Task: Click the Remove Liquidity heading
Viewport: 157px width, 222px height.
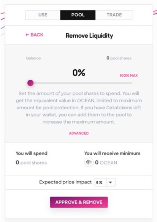Action: (89, 36)
